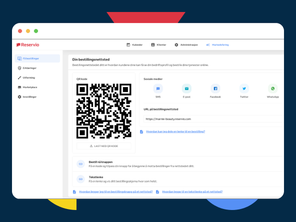Click the 'Din bestillingsnettsted' heading
Image resolution: width=296 pixels, height=222 pixels.
[x=91, y=60]
